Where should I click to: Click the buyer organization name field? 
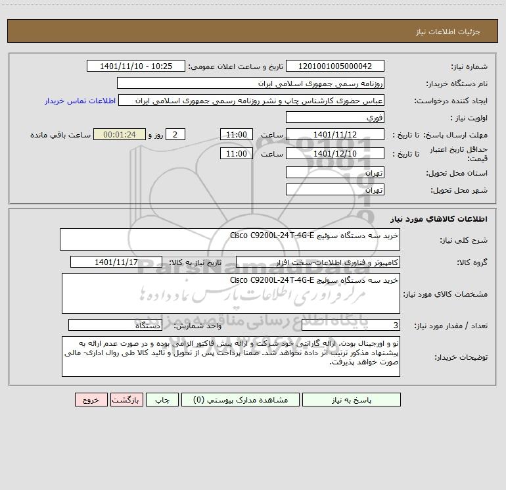coord(250,83)
